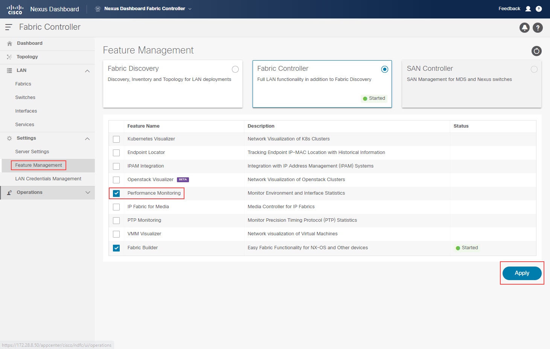This screenshot has width=550, height=349.
Task: Click the Nexus Dashboard Fabric Controller app icon
Action: pyautogui.click(x=98, y=9)
